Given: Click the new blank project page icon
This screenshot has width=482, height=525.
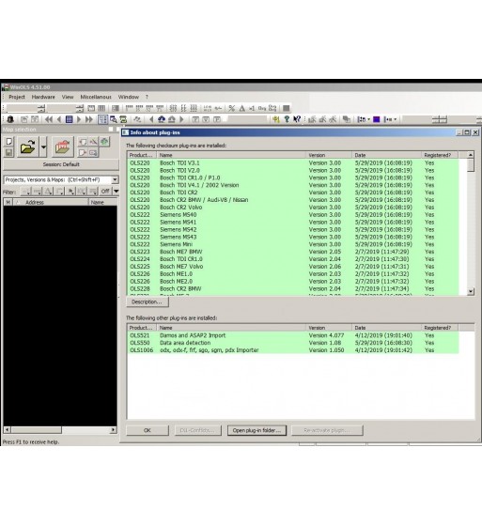Looking at the screenshot, I should click(9, 142).
